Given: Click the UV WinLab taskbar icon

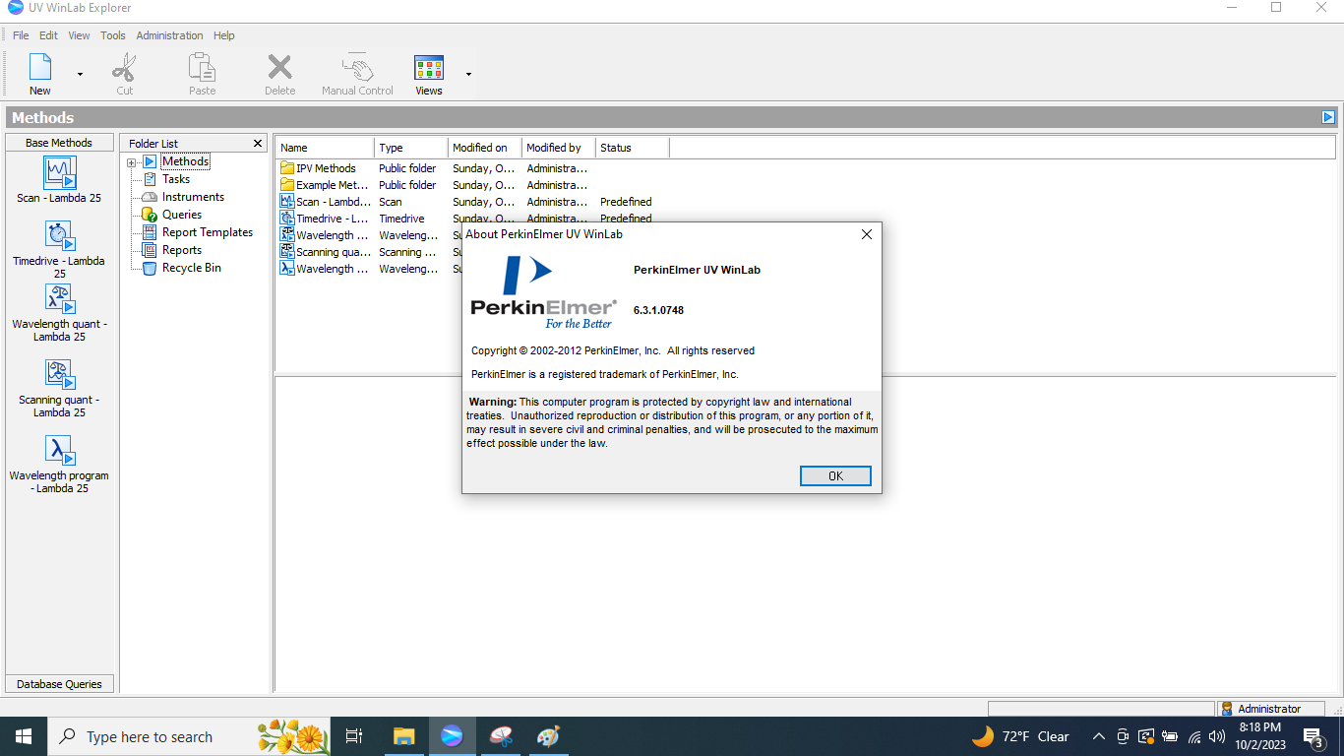Looking at the screenshot, I should coord(452,736).
